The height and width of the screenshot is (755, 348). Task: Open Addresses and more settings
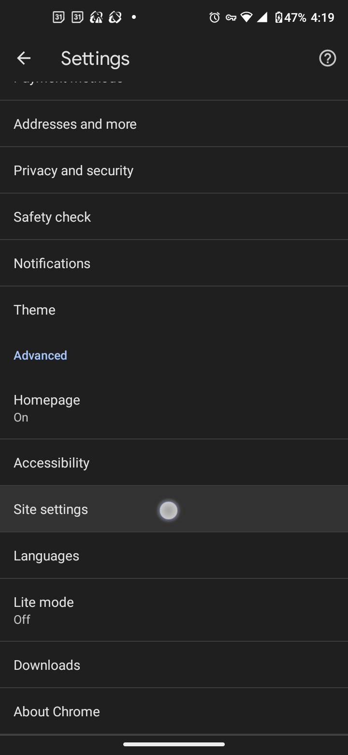click(174, 124)
